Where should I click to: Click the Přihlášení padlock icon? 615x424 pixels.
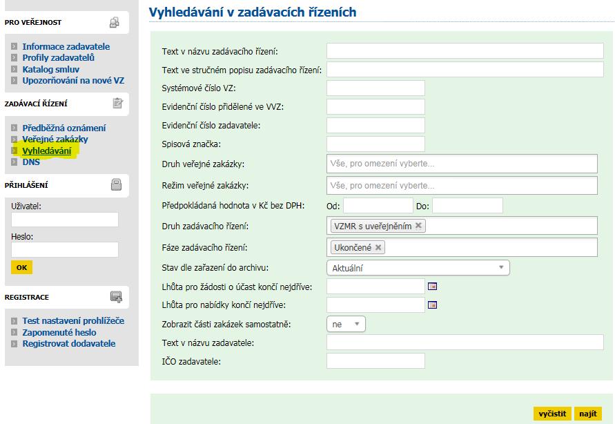(116, 184)
